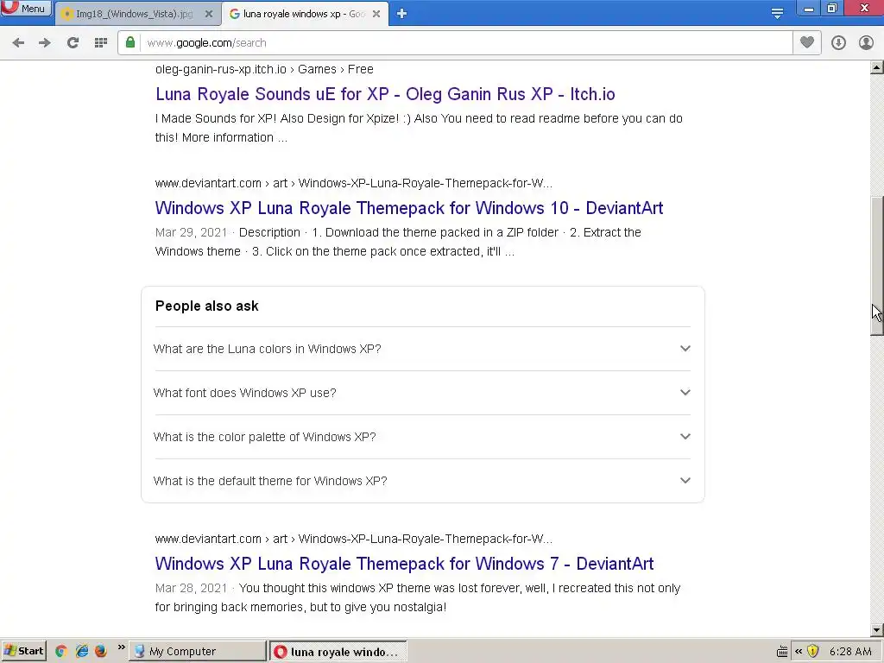This screenshot has width=884, height=663.
Task: Open the Windows Start menu
Action: (23, 651)
